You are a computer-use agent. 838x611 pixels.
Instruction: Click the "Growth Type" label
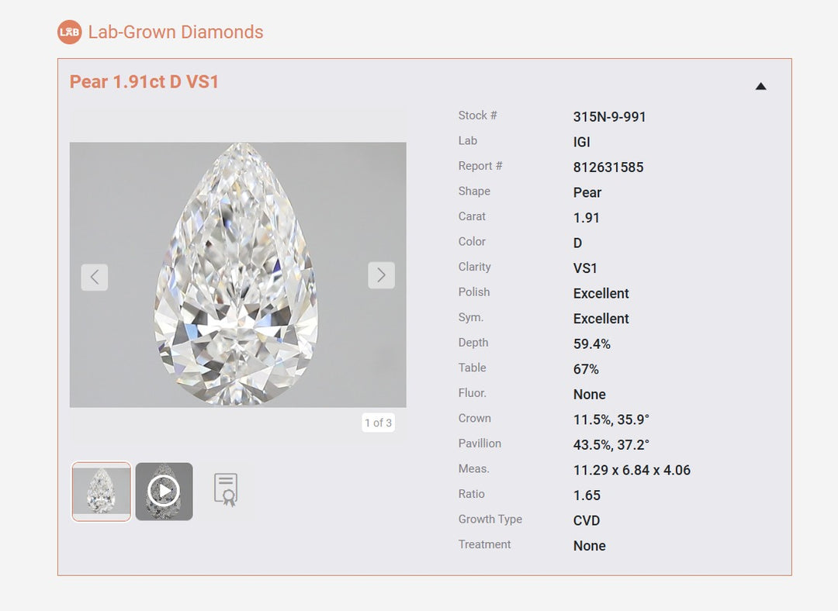click(490, 520)
